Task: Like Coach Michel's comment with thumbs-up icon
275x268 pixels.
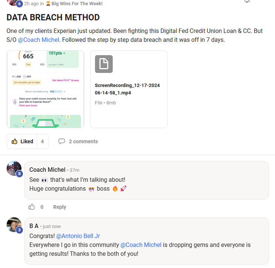Action: click(x=32, y=207)
